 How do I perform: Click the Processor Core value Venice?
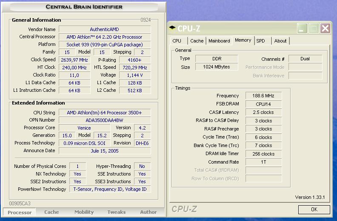[84, 128]
